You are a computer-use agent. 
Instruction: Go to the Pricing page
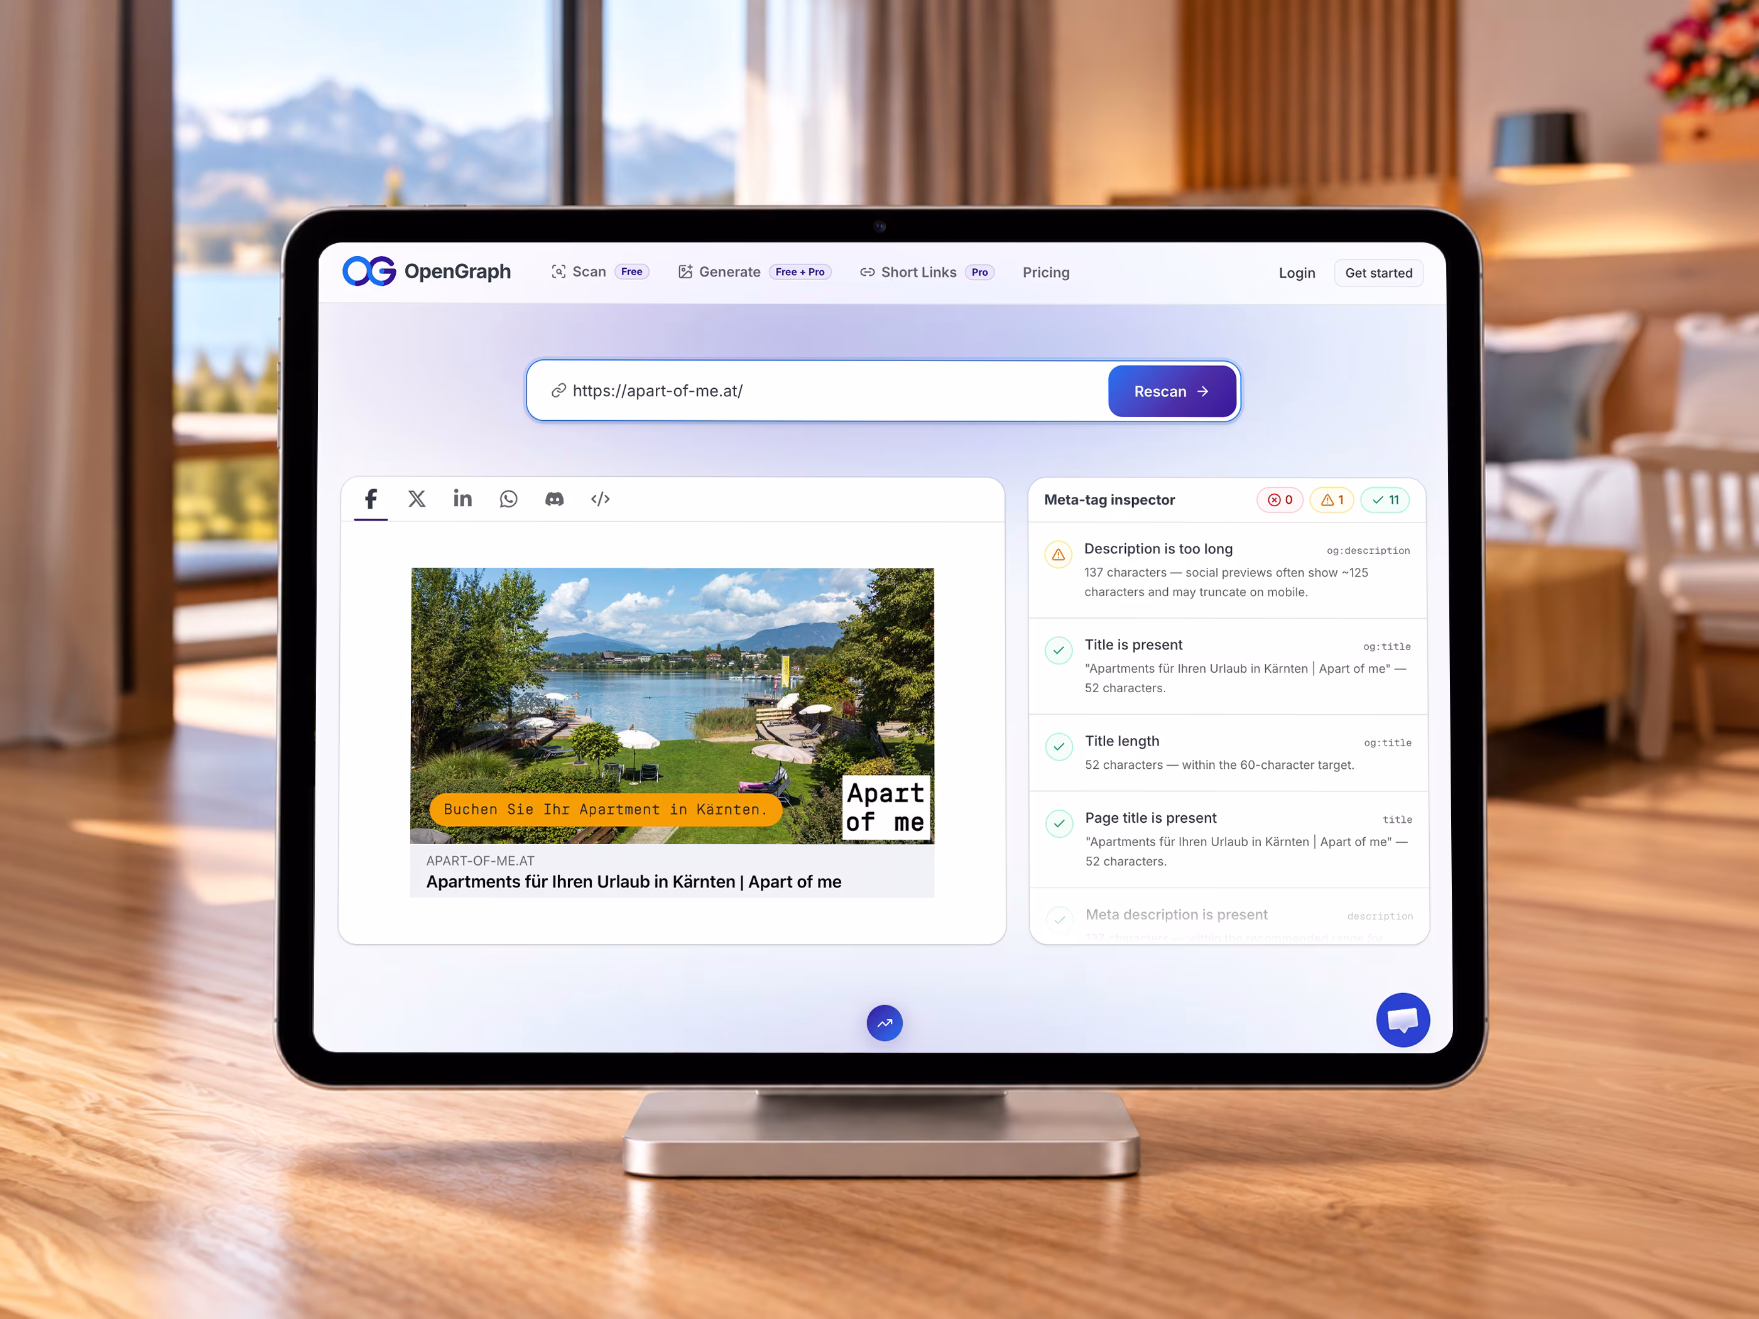click(1046, 273)
